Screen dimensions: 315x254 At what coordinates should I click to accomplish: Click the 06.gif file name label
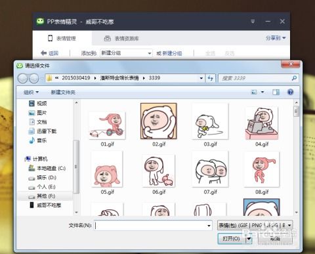coord(159,192)
